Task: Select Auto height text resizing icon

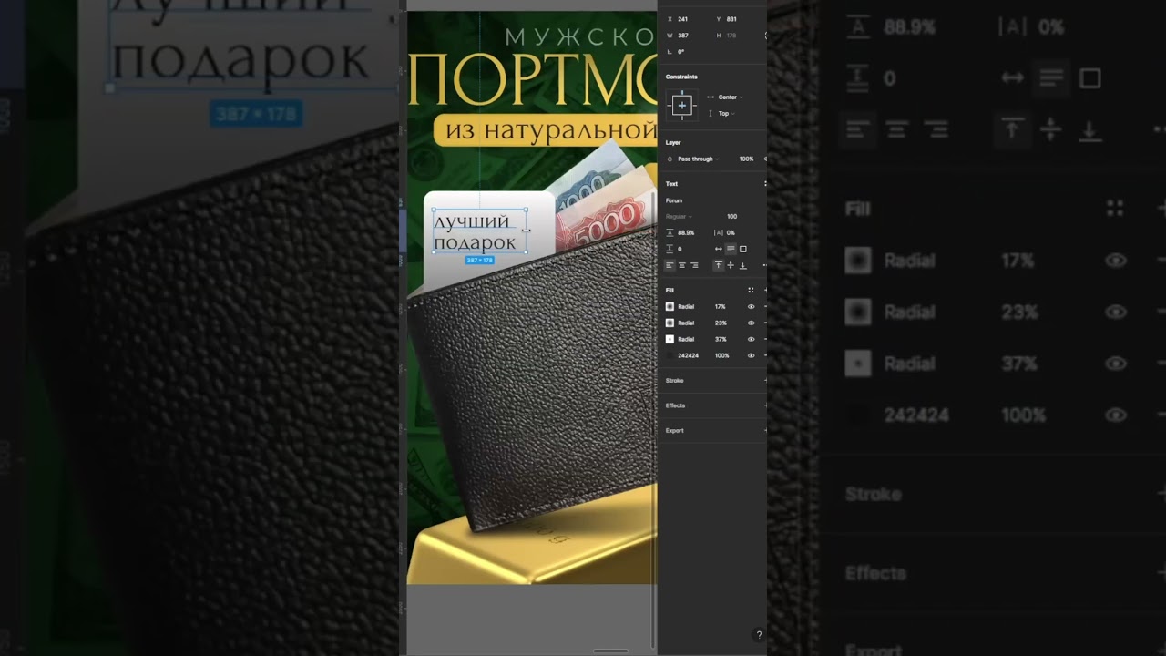Action: (731, 249)
